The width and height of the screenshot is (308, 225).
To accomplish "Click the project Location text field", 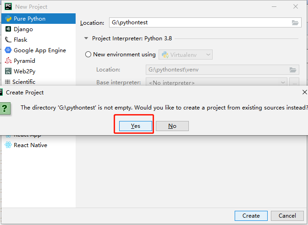I will (199, 22).
